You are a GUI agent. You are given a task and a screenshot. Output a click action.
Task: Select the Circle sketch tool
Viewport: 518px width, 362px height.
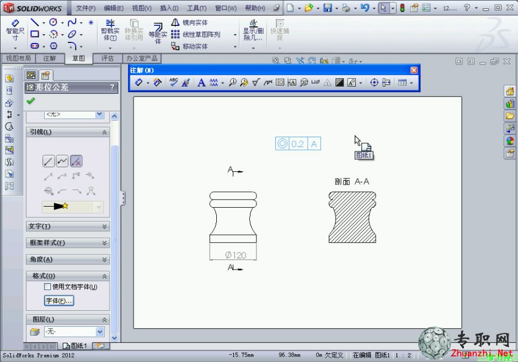click(53, 22)
